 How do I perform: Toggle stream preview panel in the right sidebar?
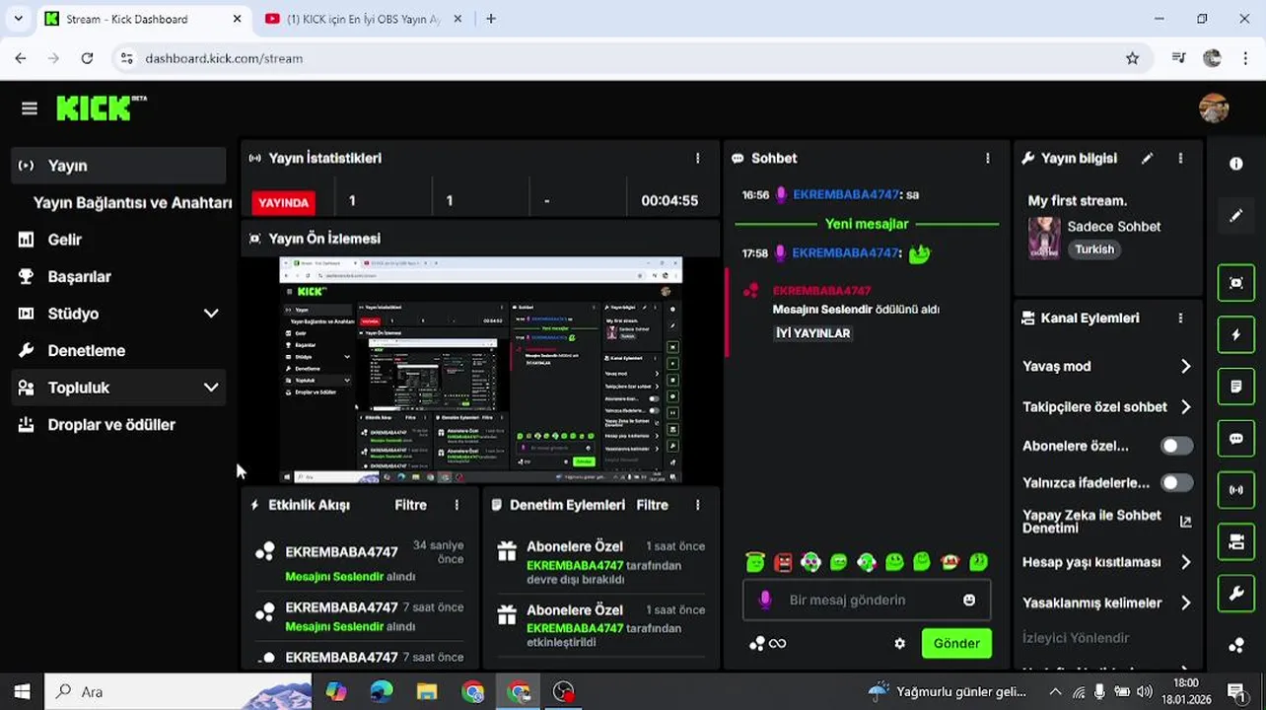coord(1236,283)
